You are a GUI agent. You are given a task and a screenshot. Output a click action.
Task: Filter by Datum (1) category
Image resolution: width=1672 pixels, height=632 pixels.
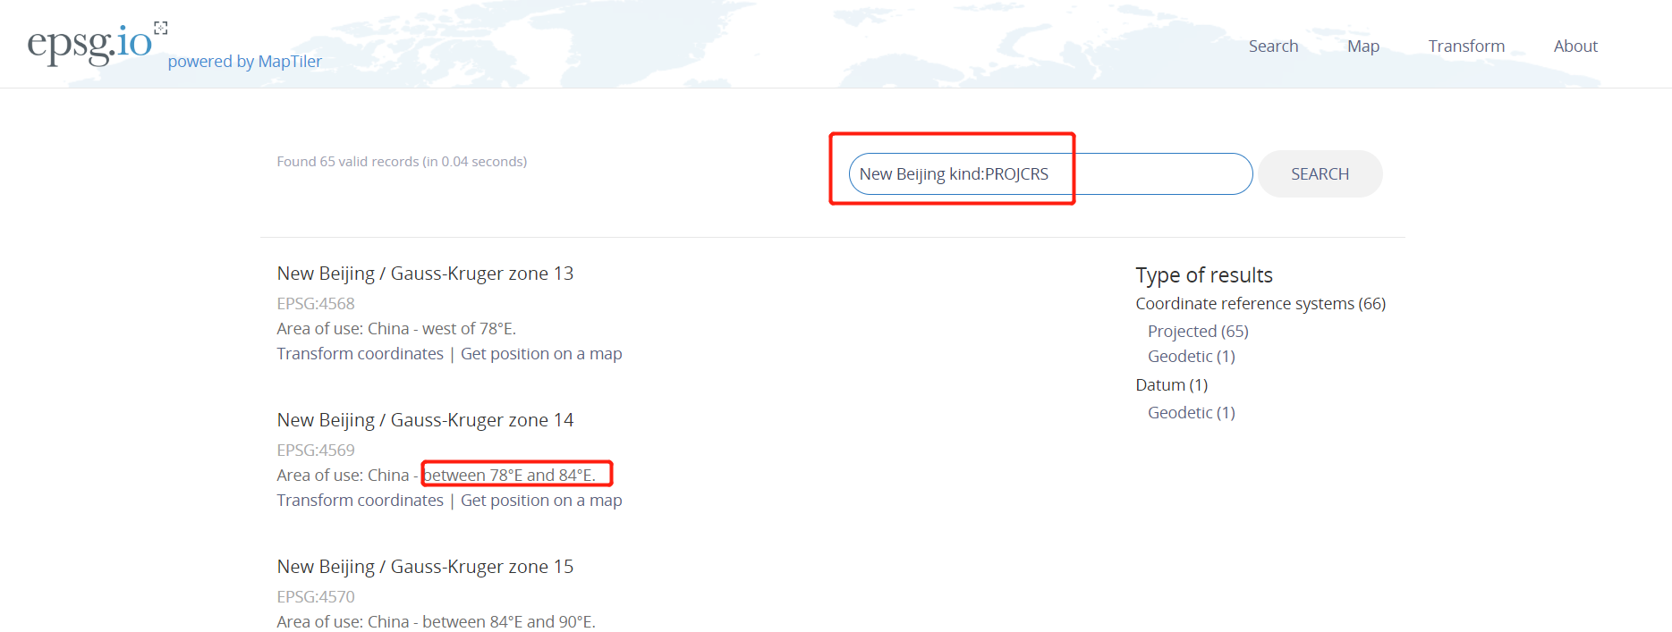point(1171,385)
